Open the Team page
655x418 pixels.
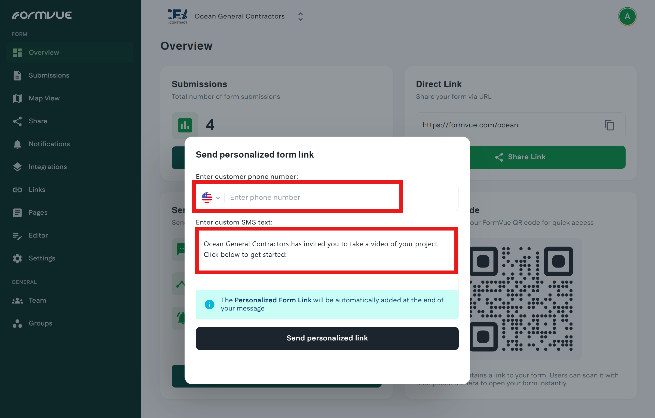point(38,300)
